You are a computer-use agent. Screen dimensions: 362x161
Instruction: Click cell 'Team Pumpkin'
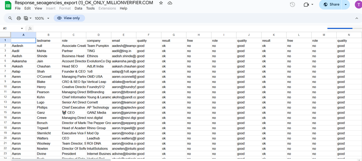point(98,46)
